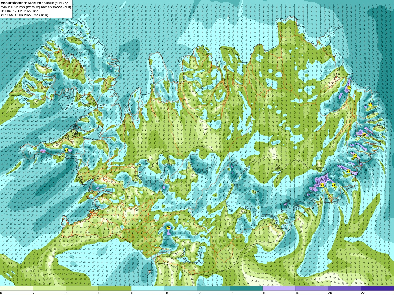Choose the dark indigo 22+ legend swatch
394x295 pixels.
[377, 289]
